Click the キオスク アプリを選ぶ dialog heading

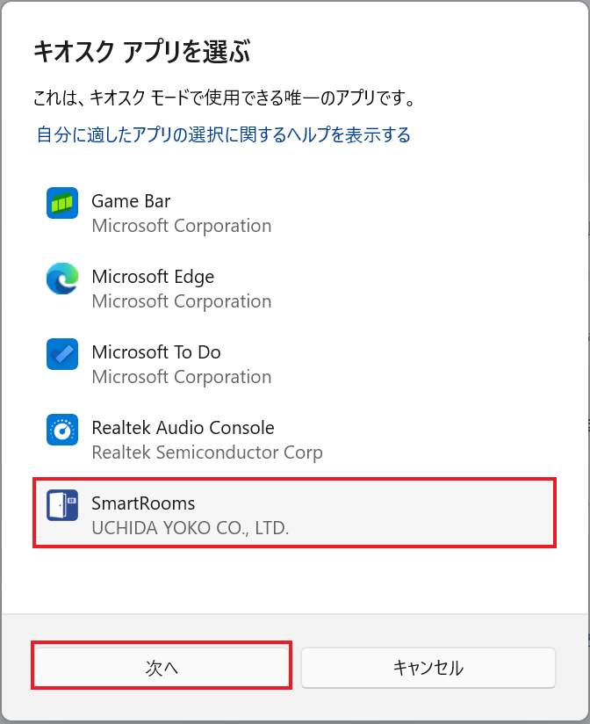tap(142, 51)
